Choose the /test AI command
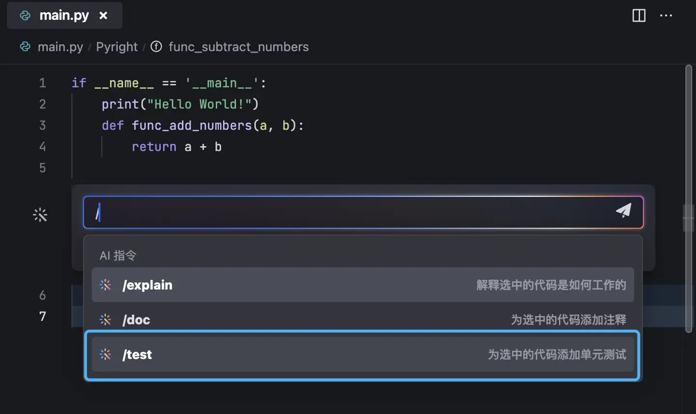 click(362, 354)
